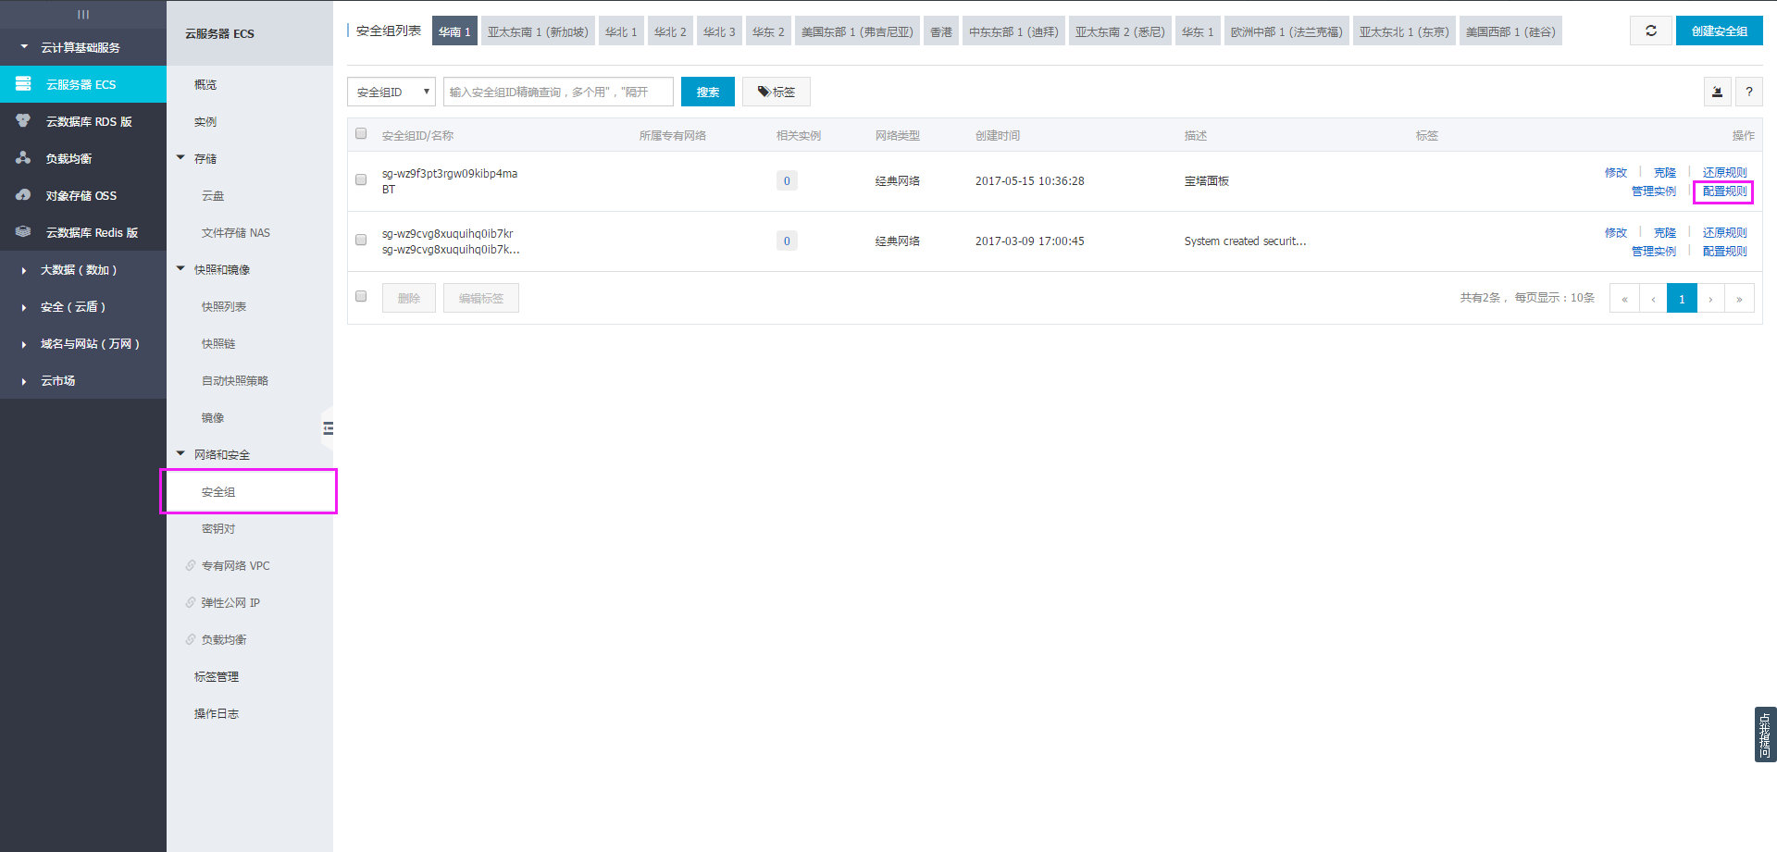Select the 负载均衡 service icon
The width and height of the screenshot is (1777, 852).
coord(23,158)
